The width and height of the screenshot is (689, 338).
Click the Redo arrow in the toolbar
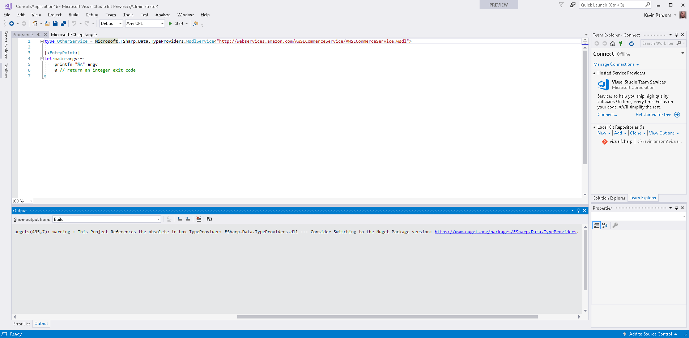point(87,23)
